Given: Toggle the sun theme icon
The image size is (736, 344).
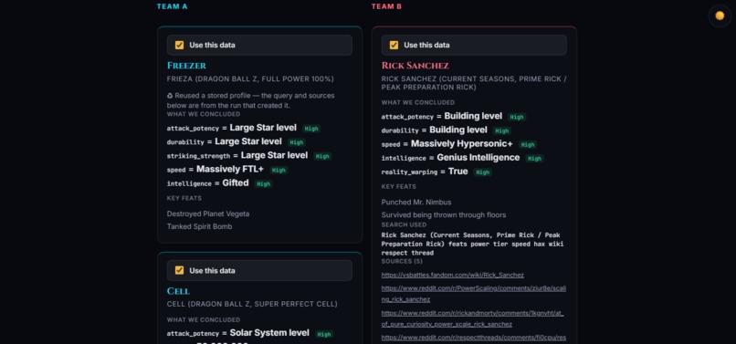Looking at the screenshot, I should [x=720, y=16].
